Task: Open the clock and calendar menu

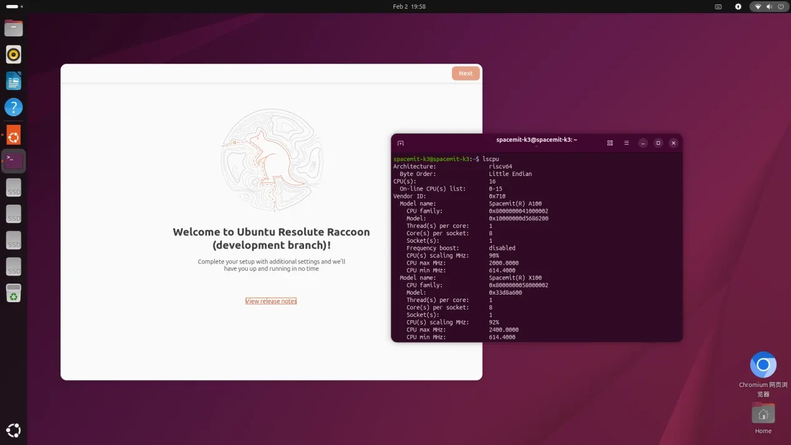Action: (409, 6)
